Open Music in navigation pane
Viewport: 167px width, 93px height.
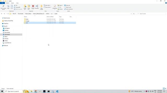click(6, 37)
